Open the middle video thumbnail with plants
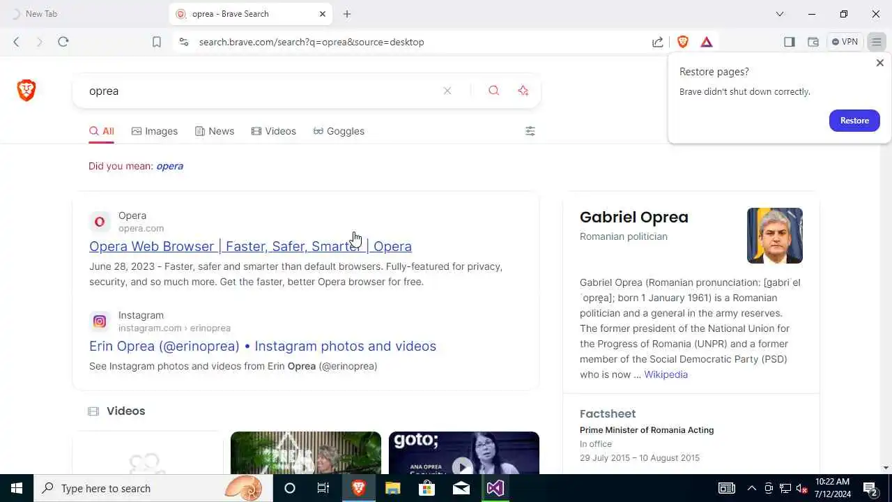 pyautogui.click(x=306, y=453)
